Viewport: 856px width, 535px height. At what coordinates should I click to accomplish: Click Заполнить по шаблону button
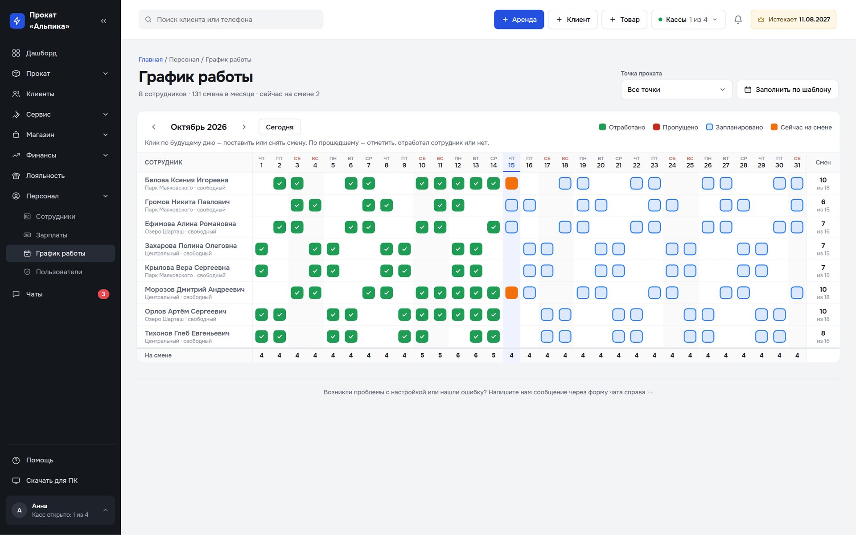tap(787, 90)
